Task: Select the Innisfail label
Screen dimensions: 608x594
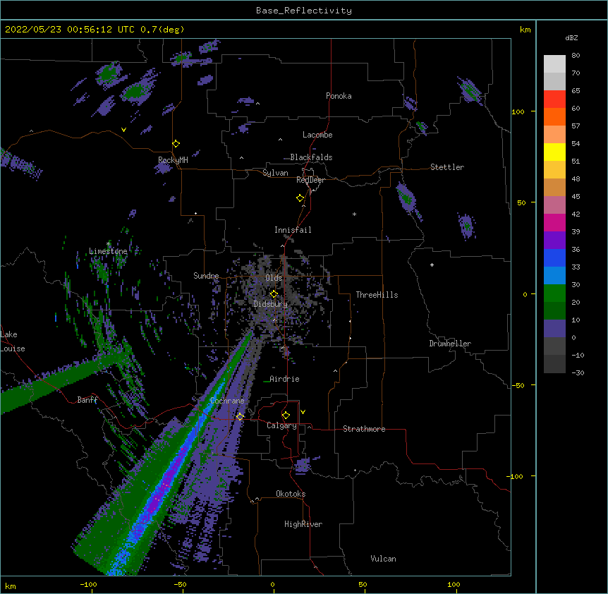Action: tap(293, 230)
